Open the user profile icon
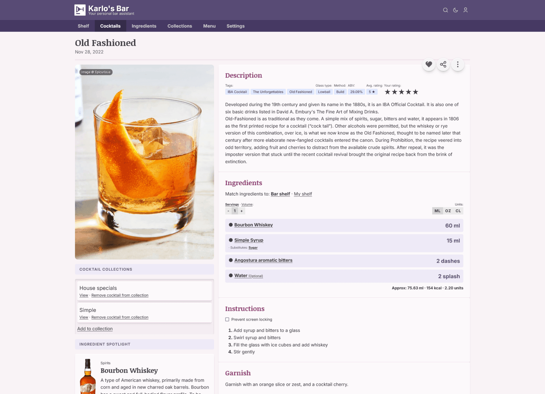 [x=466, y=10]
